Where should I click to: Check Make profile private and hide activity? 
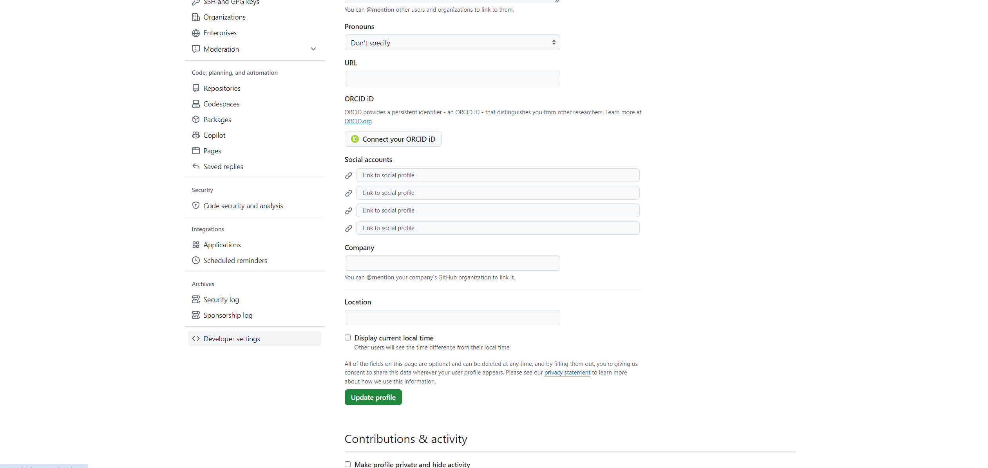347,464
